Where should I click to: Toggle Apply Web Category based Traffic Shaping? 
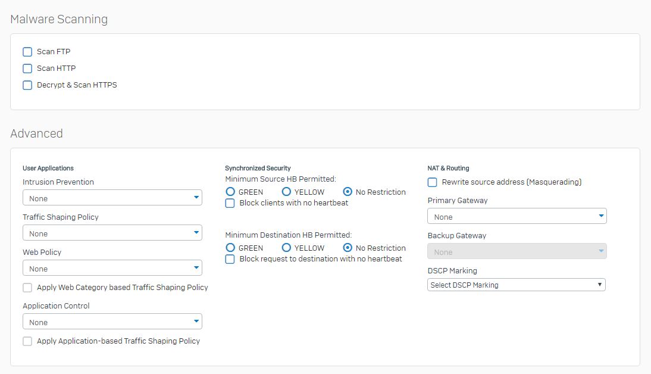click(27, 288)
